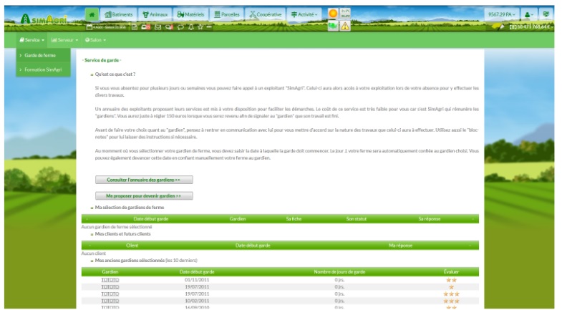Open the Bâtiments tab
This screenshot has width=562, height=320.
(118, 14)
